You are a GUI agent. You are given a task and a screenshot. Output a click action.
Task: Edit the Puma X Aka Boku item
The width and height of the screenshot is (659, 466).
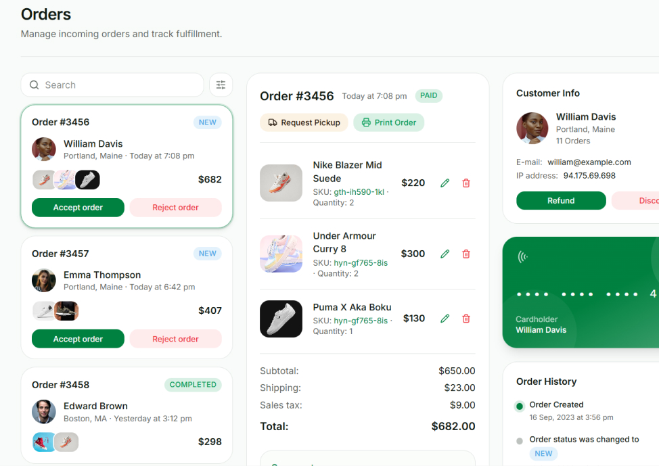click(x=445, y=319)
